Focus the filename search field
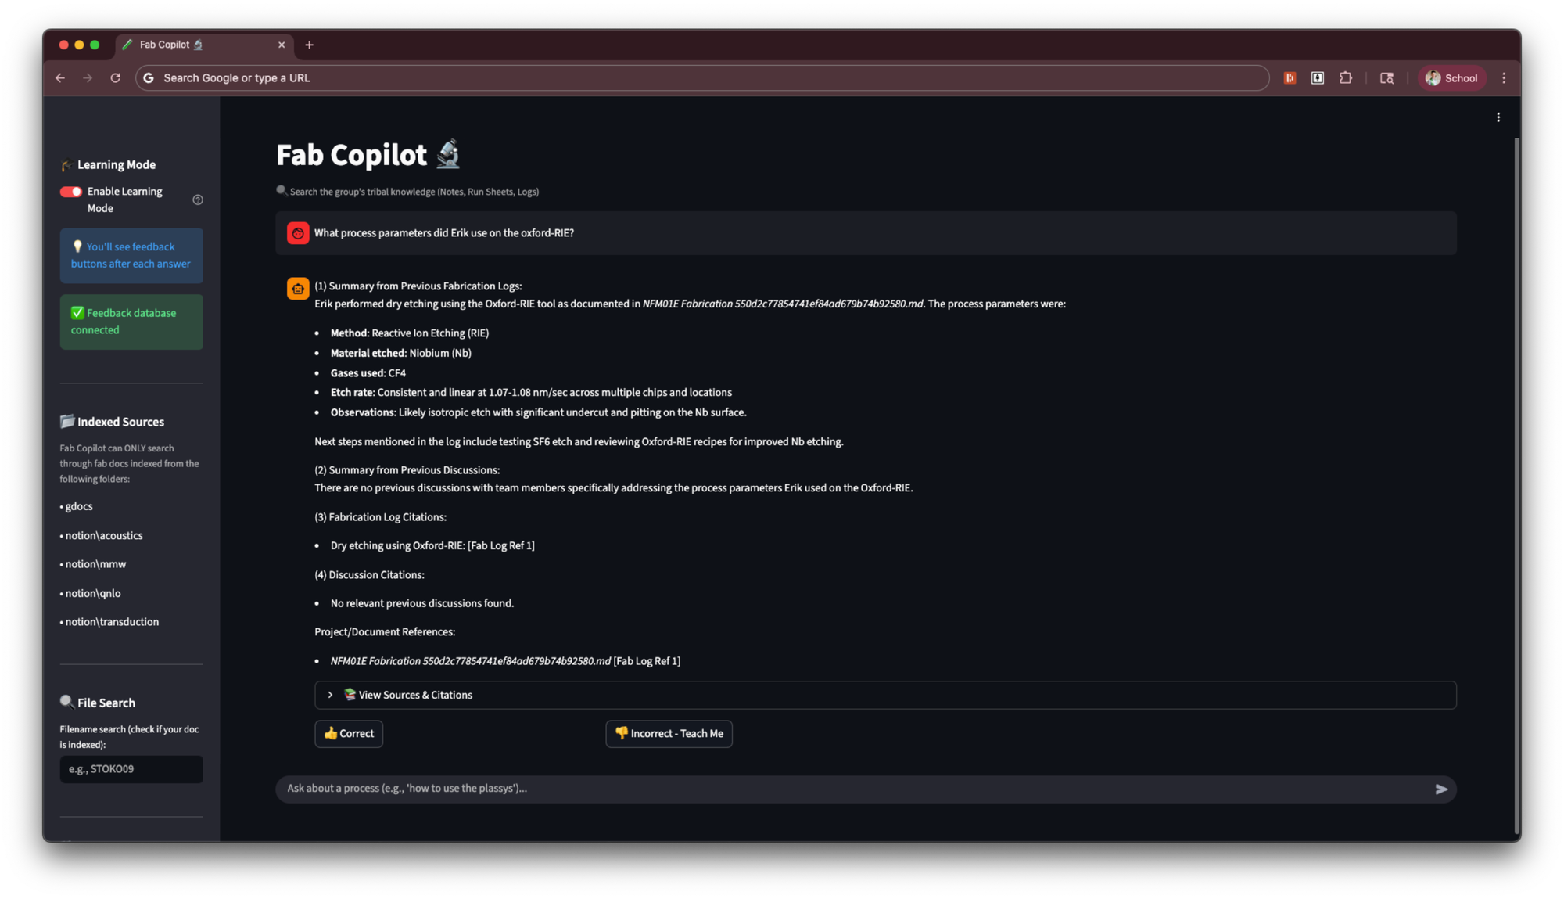Image resolution: width=1564 pixels, height=899 pixels. coord(131,769)
